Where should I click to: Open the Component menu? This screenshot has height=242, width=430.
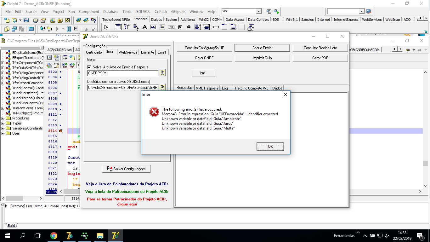(x=89, y=12)
